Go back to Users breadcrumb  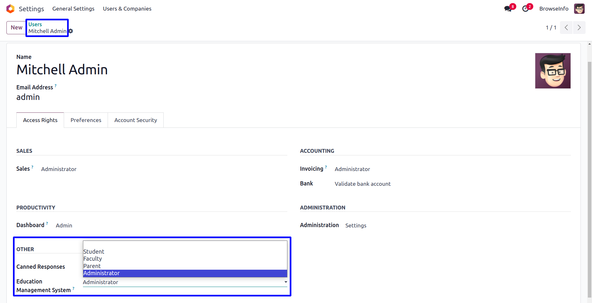(35, 24)
